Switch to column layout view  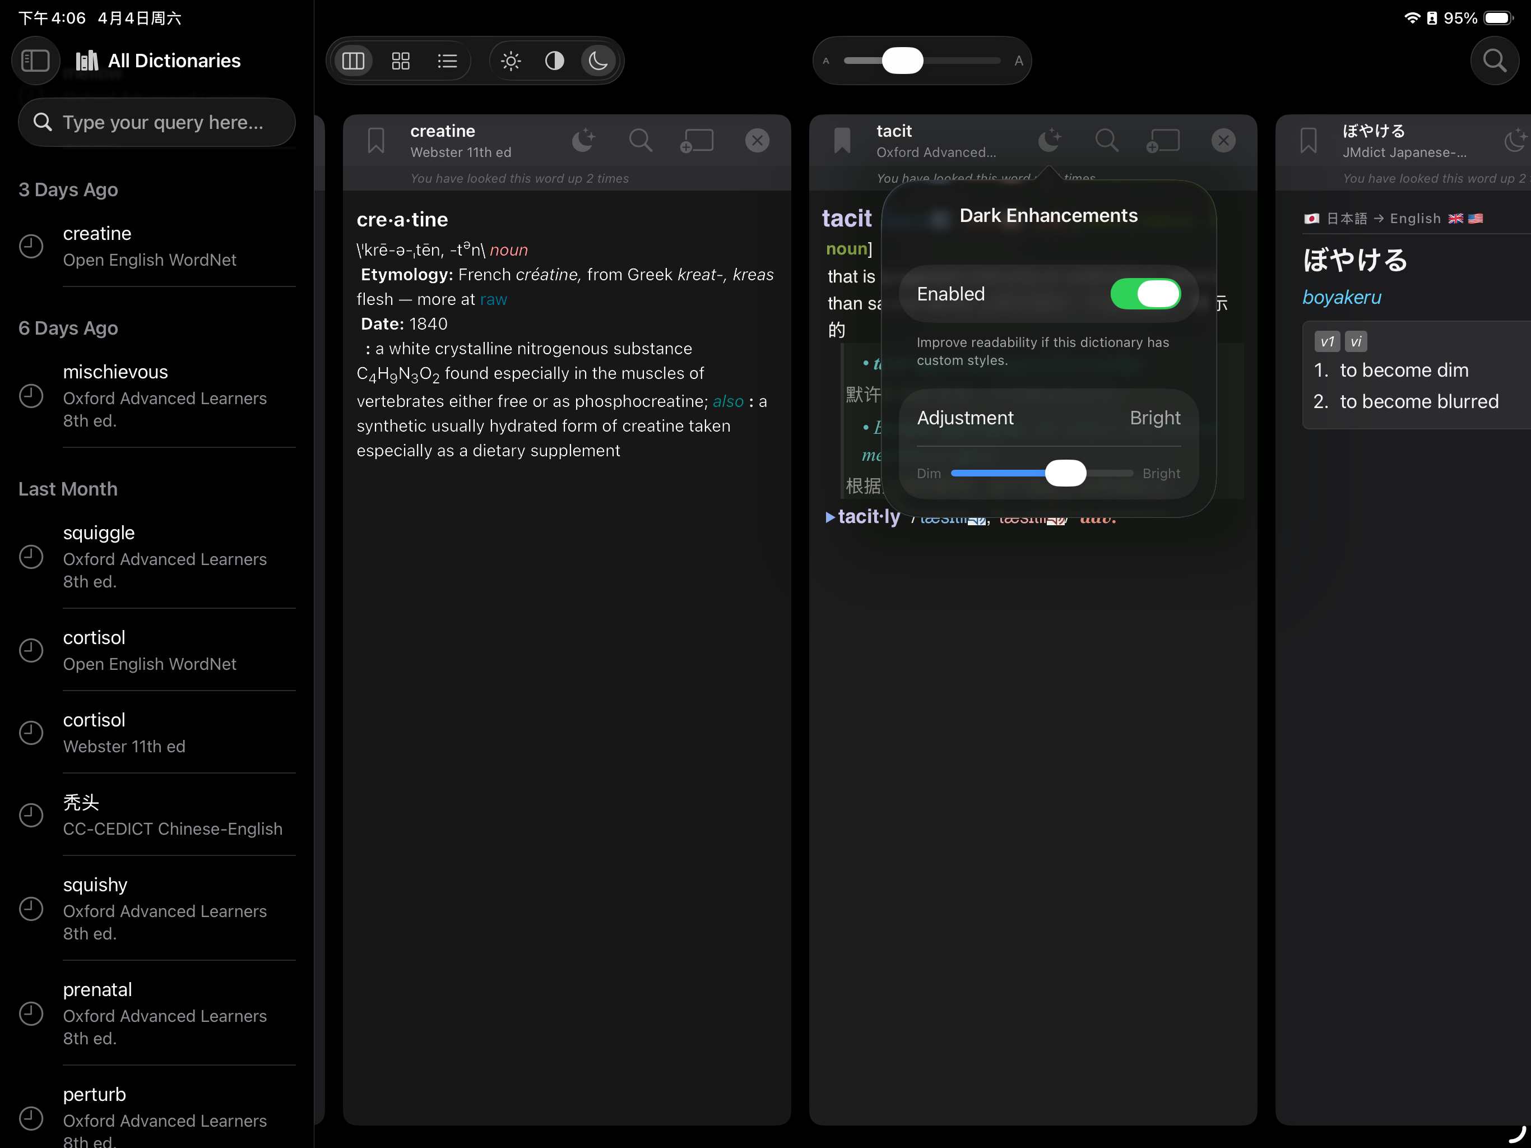coord(354,61)
